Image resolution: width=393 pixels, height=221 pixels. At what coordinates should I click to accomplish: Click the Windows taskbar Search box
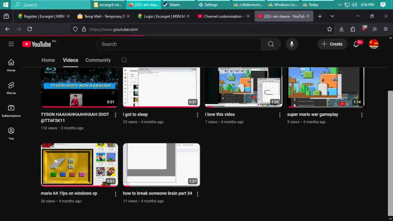point(51,5)
